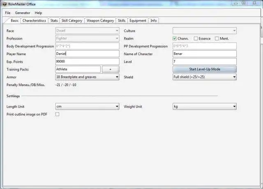
Task: Enable the Essence realm checkbox
Action: 196,39
